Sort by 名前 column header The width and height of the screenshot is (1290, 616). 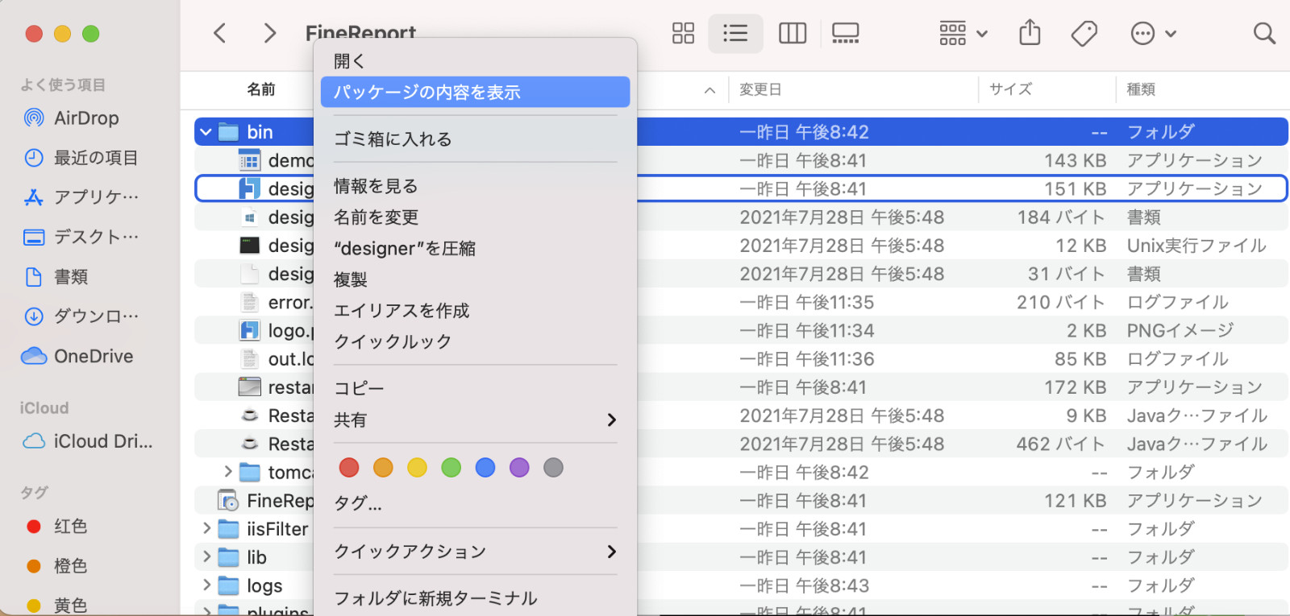click(x=260, y=89)
